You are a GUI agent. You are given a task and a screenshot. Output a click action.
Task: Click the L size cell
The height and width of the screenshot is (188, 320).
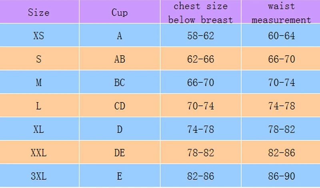coord(39,105)
